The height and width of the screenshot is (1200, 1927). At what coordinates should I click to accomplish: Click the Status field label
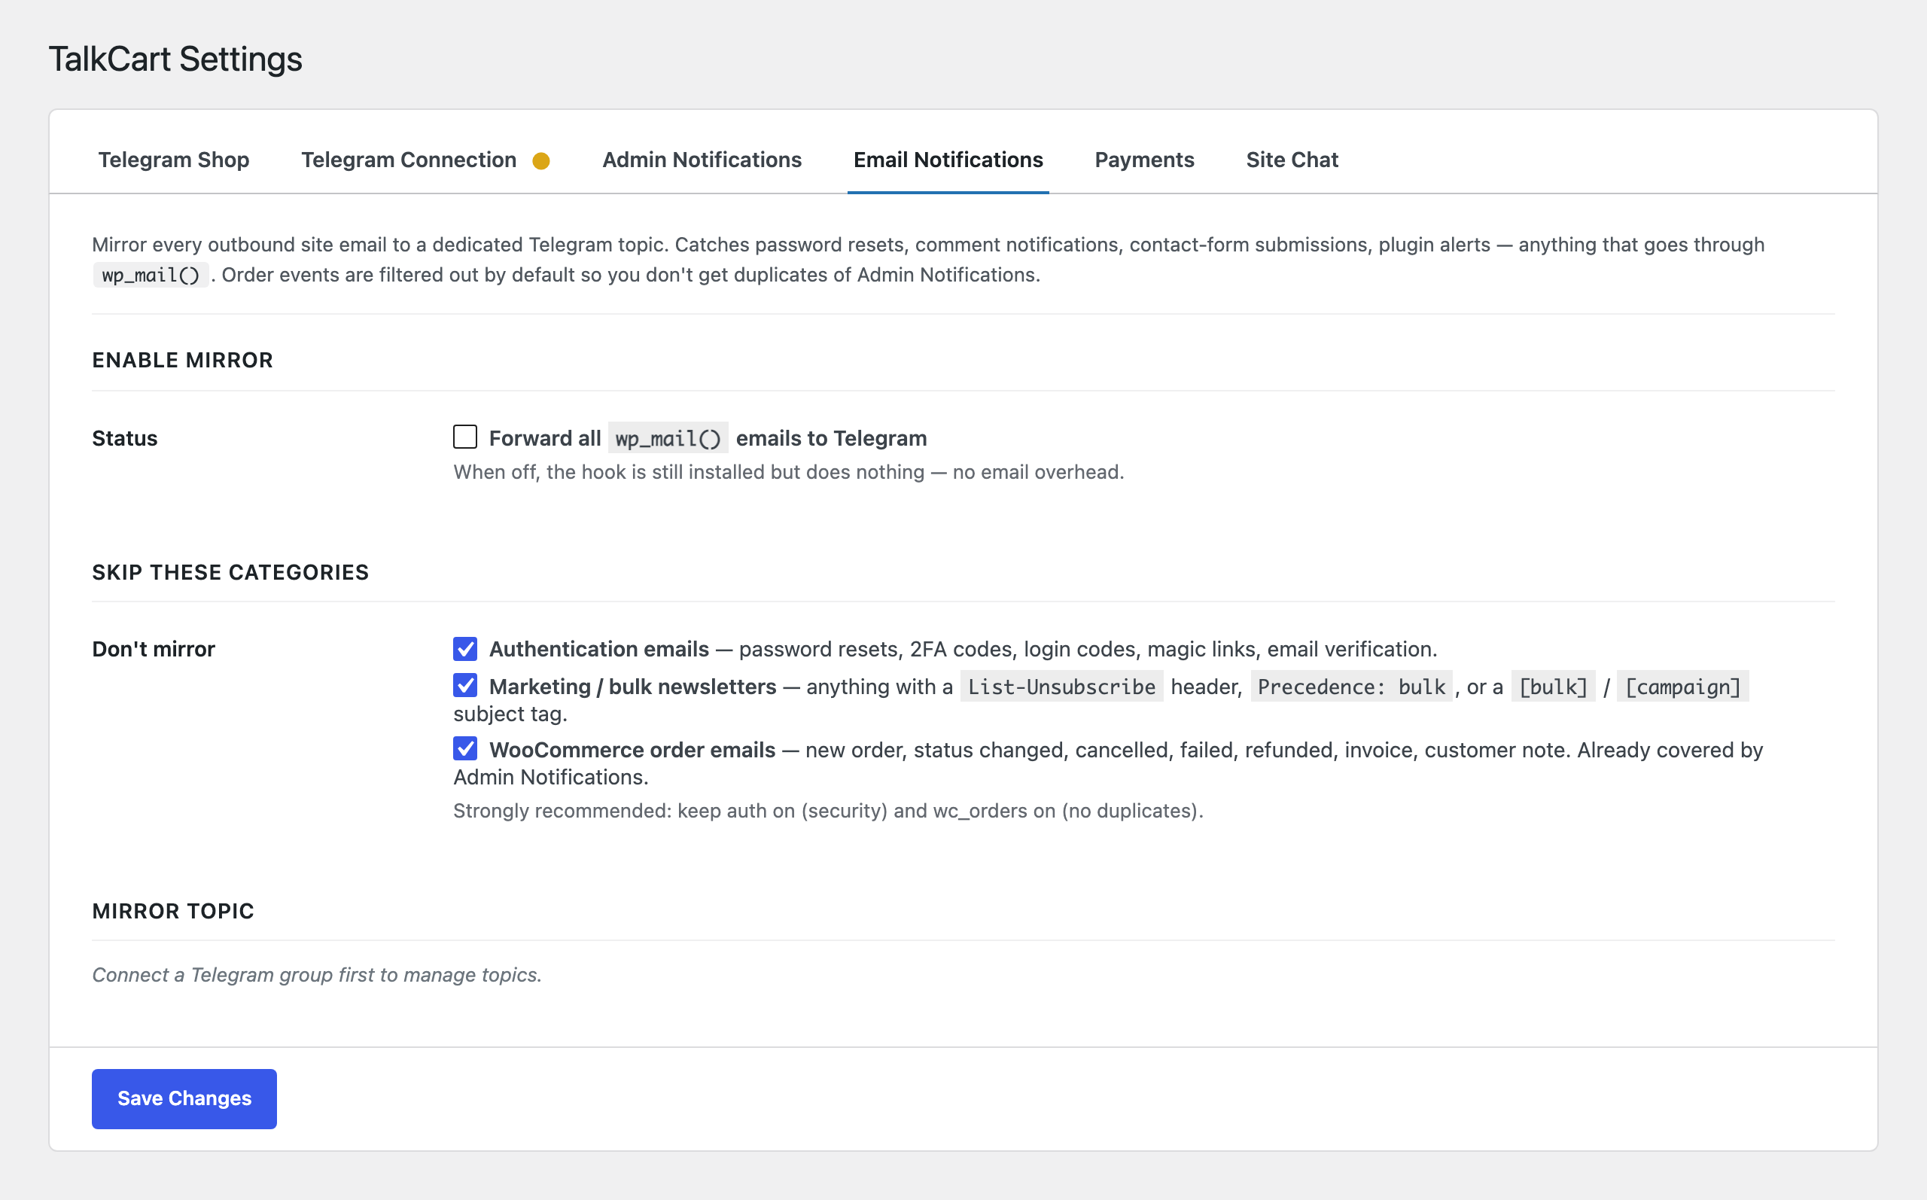124,438
